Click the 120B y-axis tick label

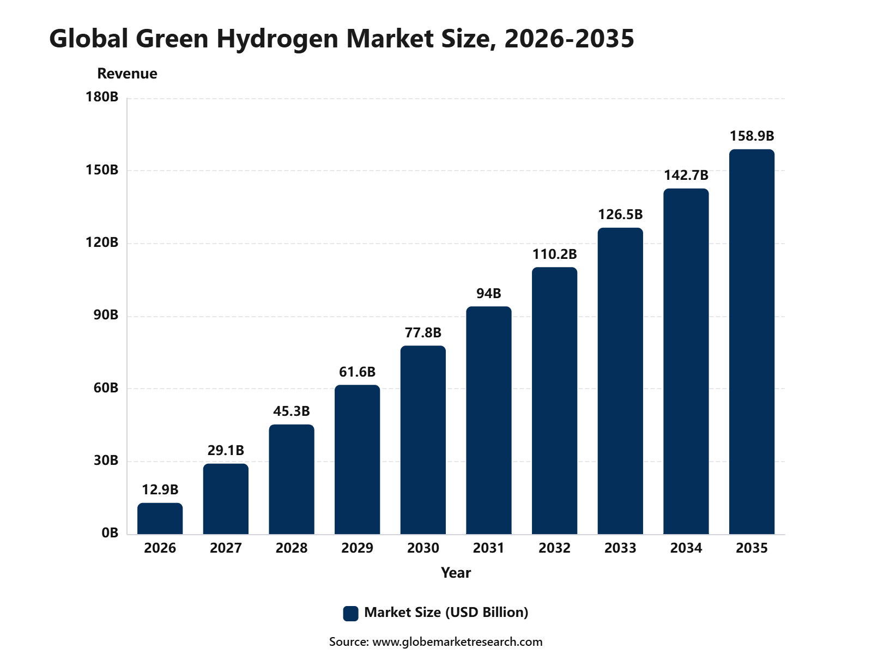[102, 243]
